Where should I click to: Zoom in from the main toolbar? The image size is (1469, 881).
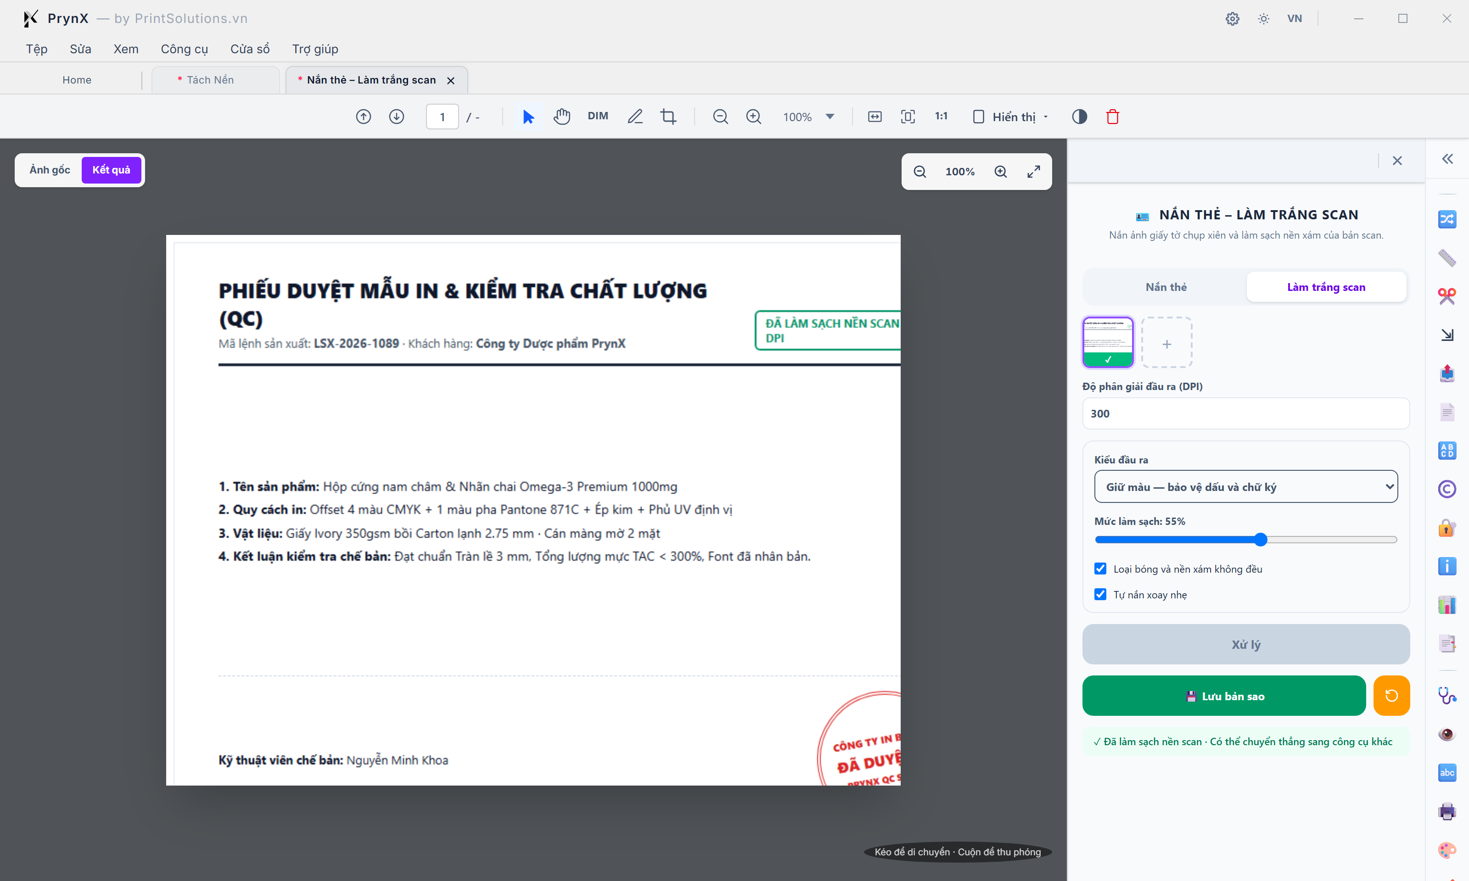pyautogui.click(x=753, y=117)
